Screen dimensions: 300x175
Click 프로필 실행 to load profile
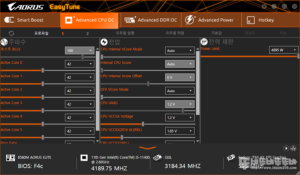click(125, 33)
